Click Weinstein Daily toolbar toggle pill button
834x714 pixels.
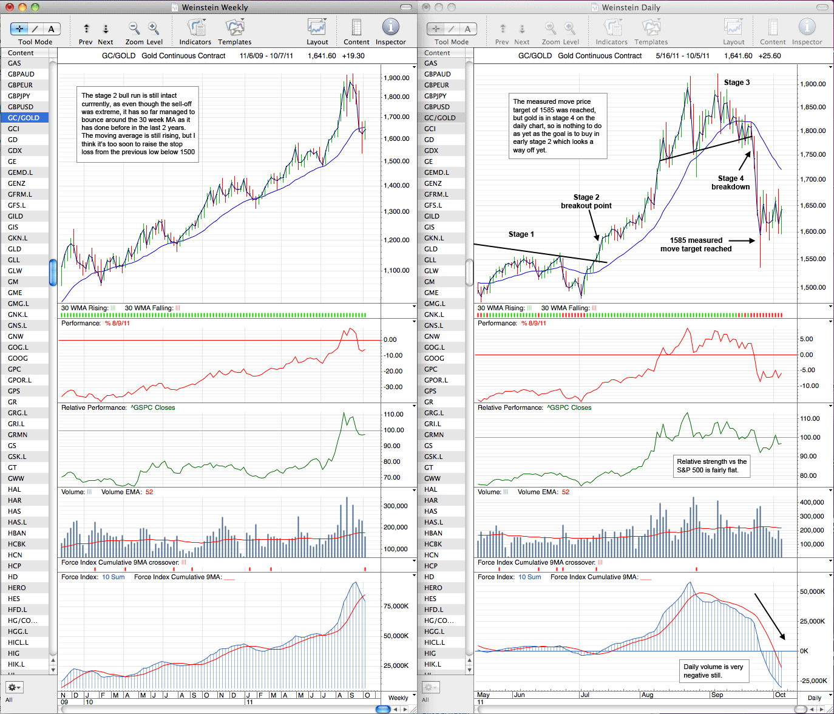coord(822,7)
